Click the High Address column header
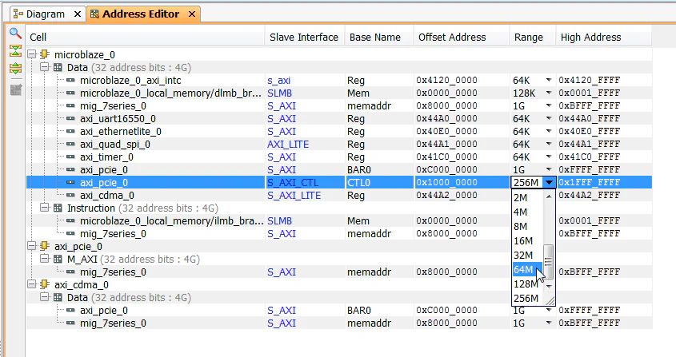 pyautogui.click(x=603, y=38)
